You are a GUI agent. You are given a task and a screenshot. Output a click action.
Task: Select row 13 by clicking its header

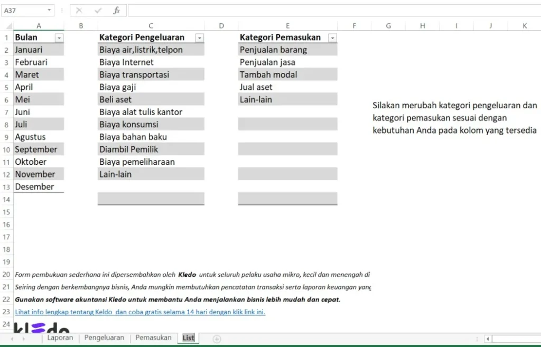point(7,186)
